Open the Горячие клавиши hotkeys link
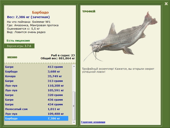The width and height of the screenshot is (170, 128). 93,122
